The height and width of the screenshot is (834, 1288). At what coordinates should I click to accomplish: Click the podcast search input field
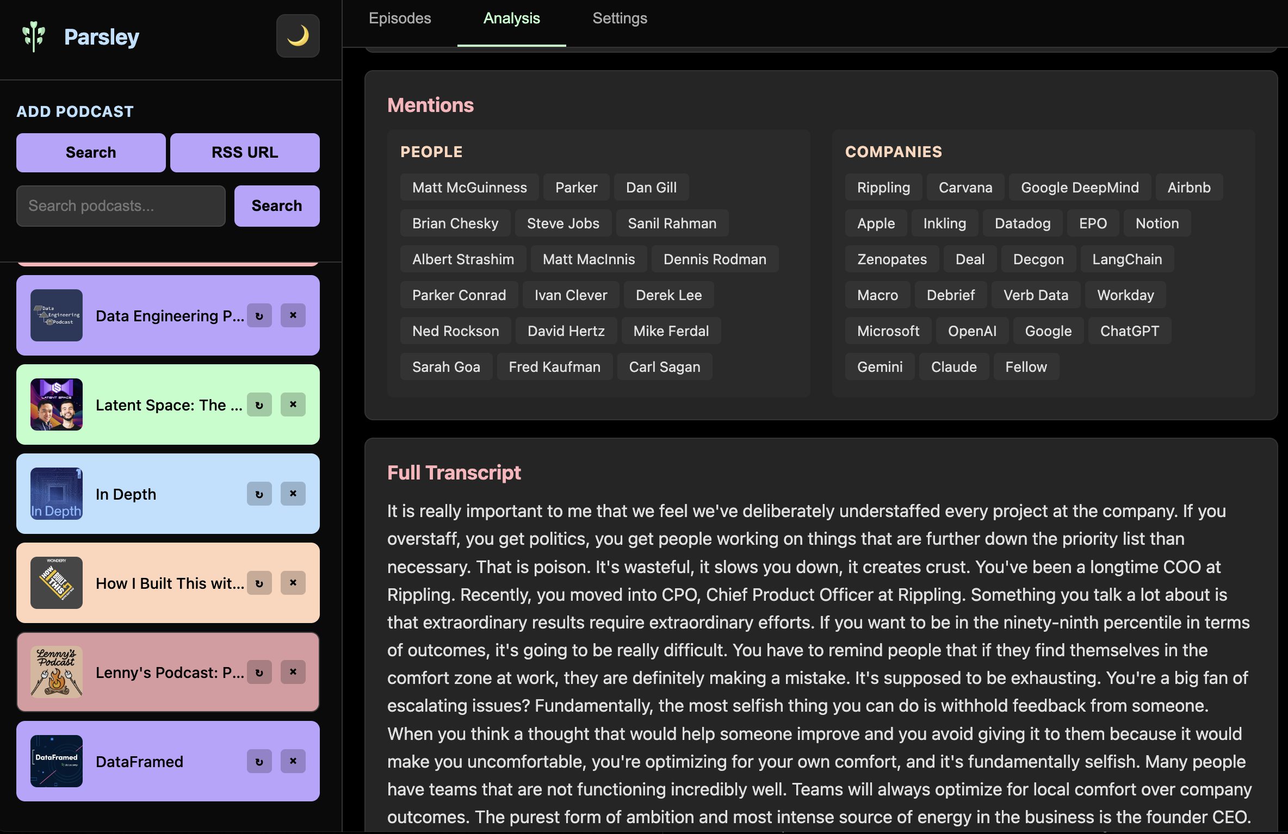121,206
